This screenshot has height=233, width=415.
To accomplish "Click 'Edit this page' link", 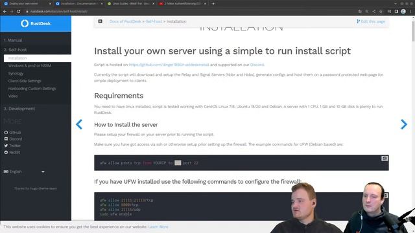I will (x=371, y=21).
